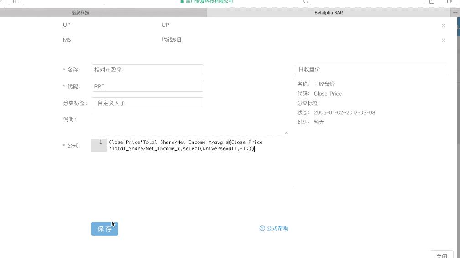Open a new browser tab
Screen dimensions: 460x258
[x=455, y=13]
